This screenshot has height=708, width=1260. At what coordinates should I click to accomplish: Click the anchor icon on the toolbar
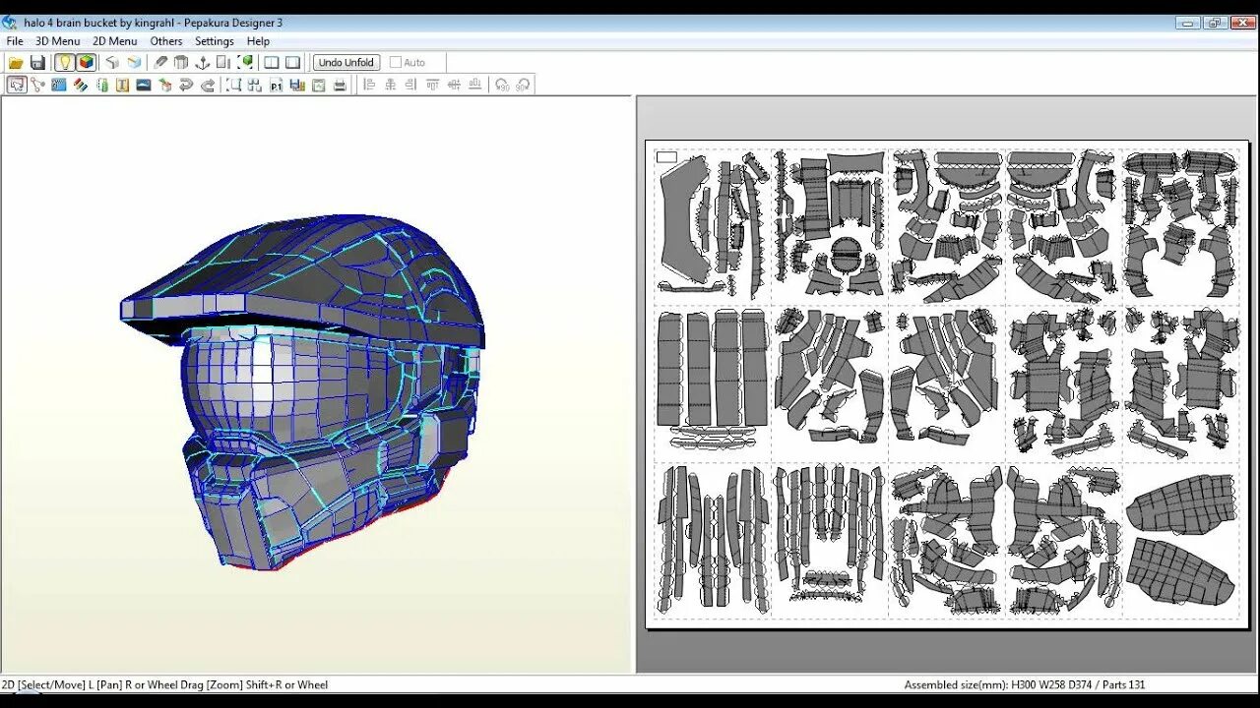coord(202,62)
